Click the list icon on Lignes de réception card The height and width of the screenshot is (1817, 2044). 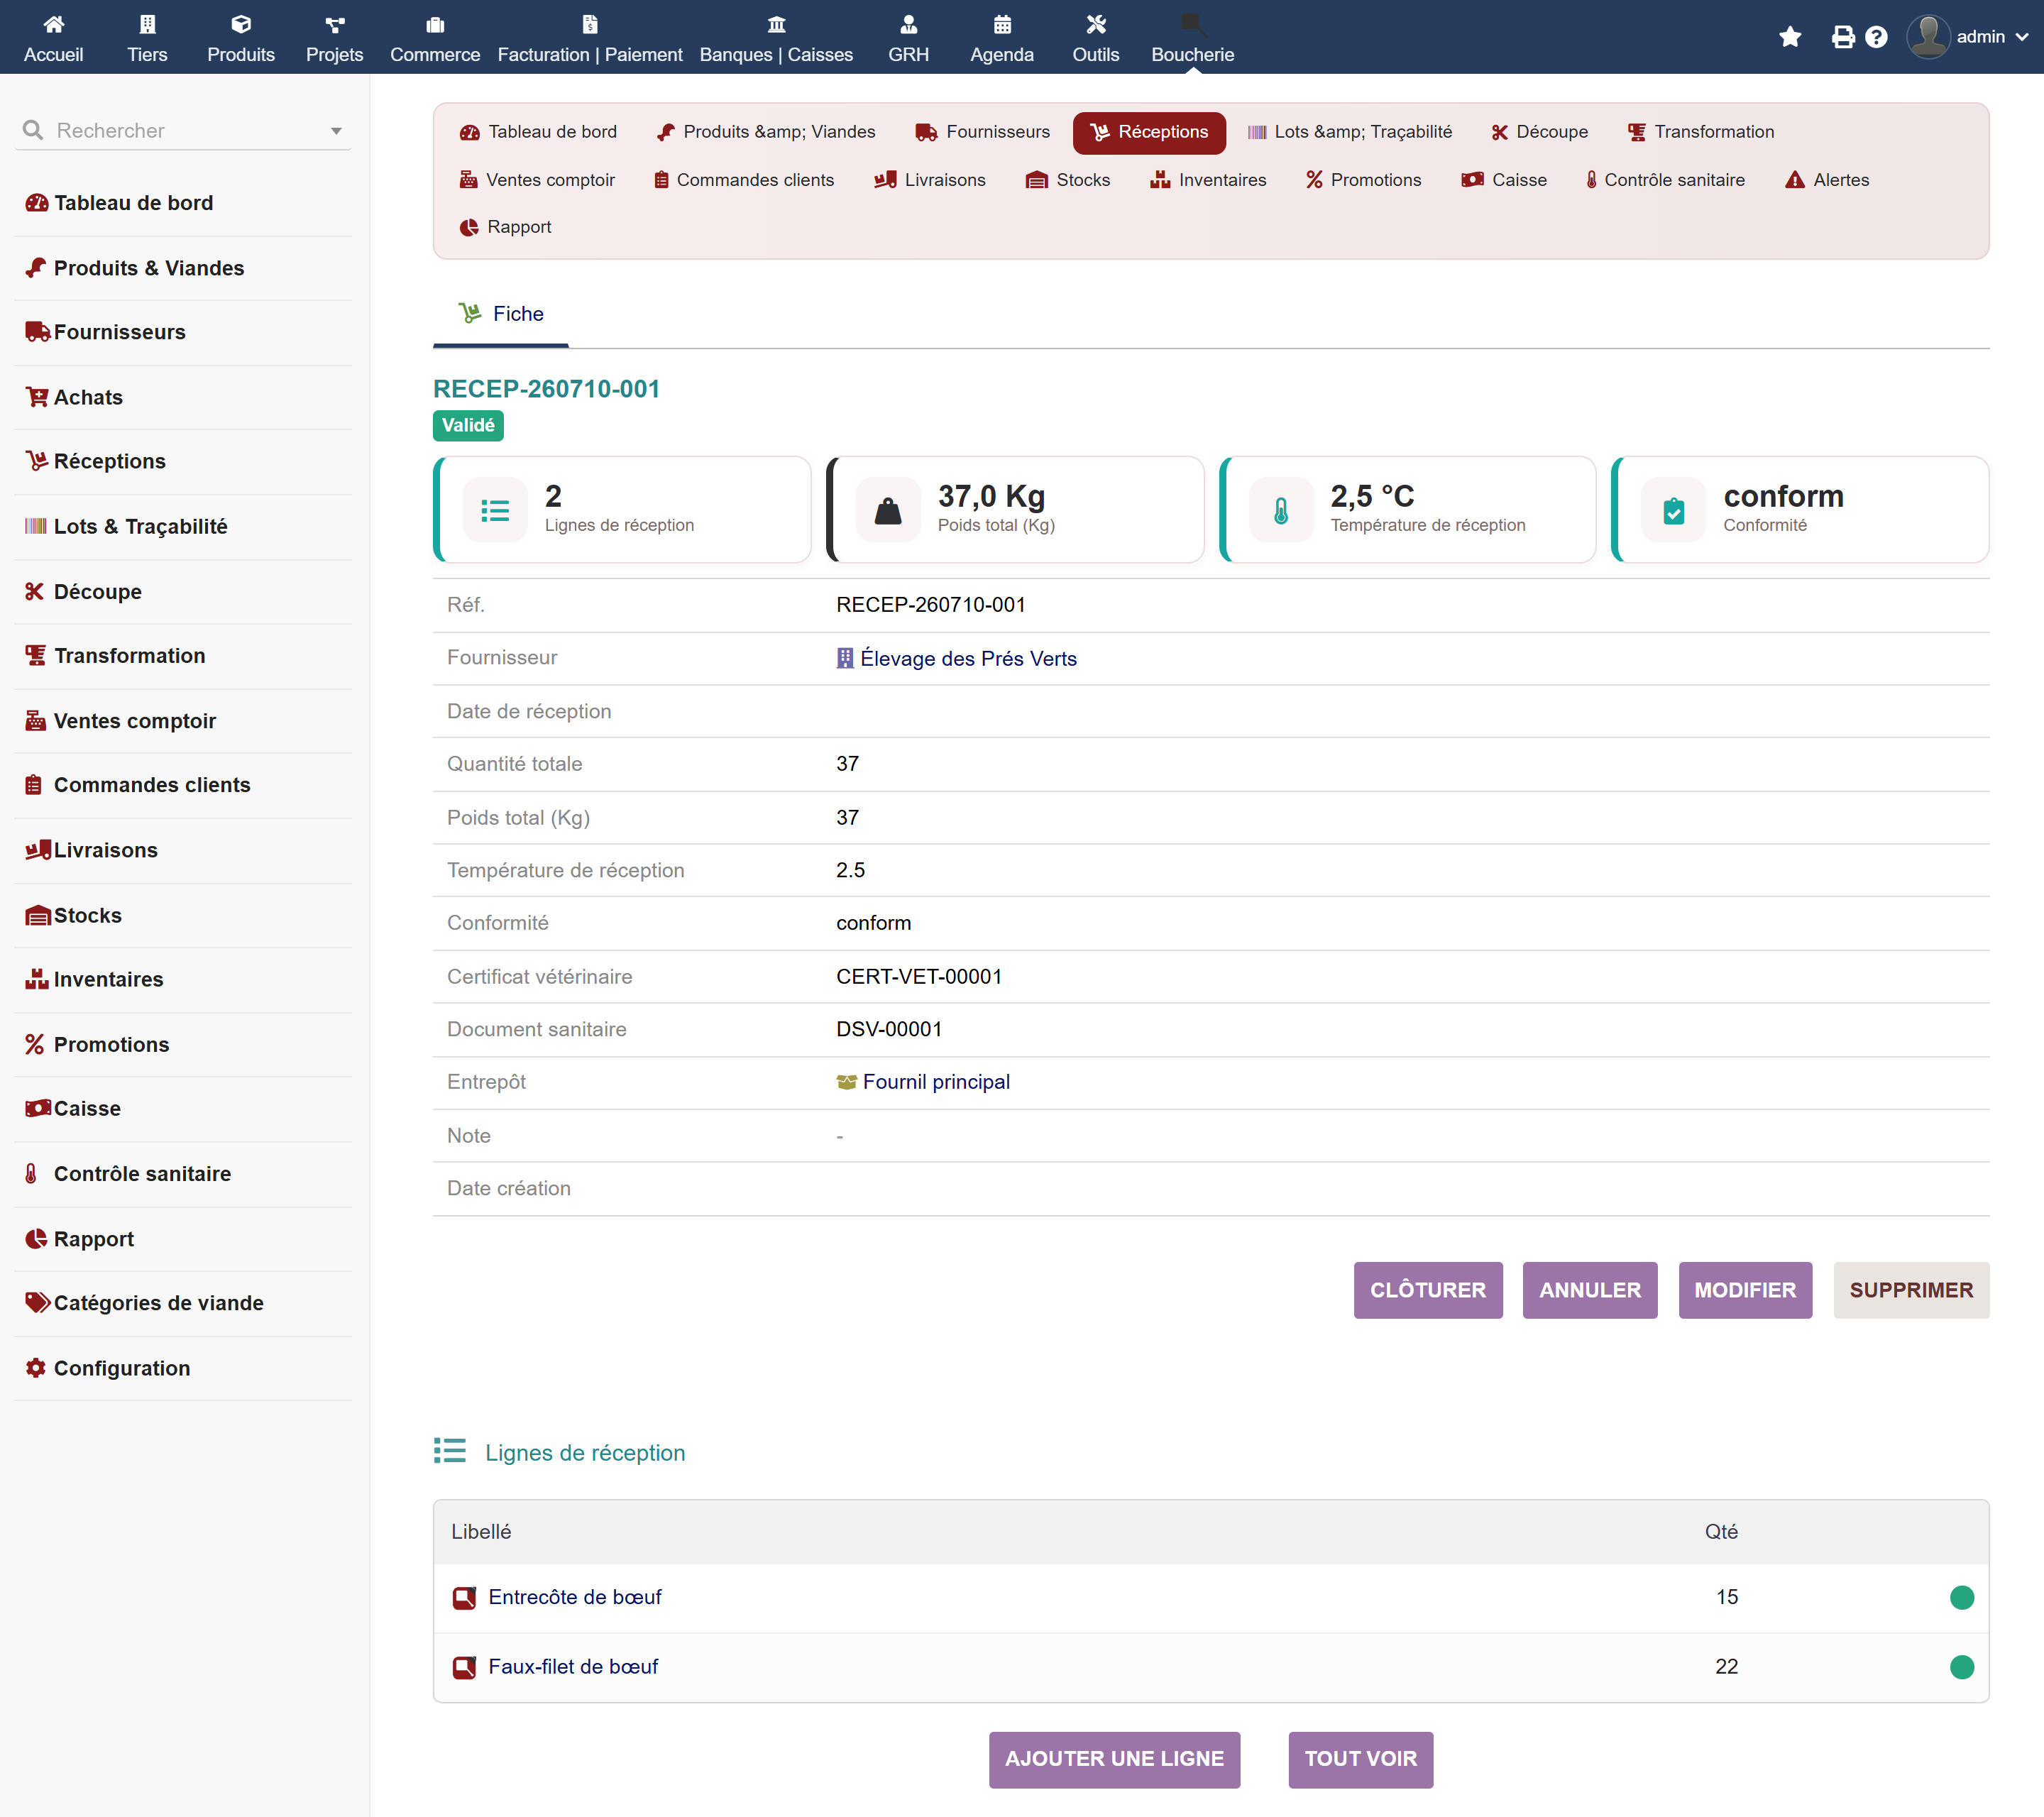click(495, 510)
